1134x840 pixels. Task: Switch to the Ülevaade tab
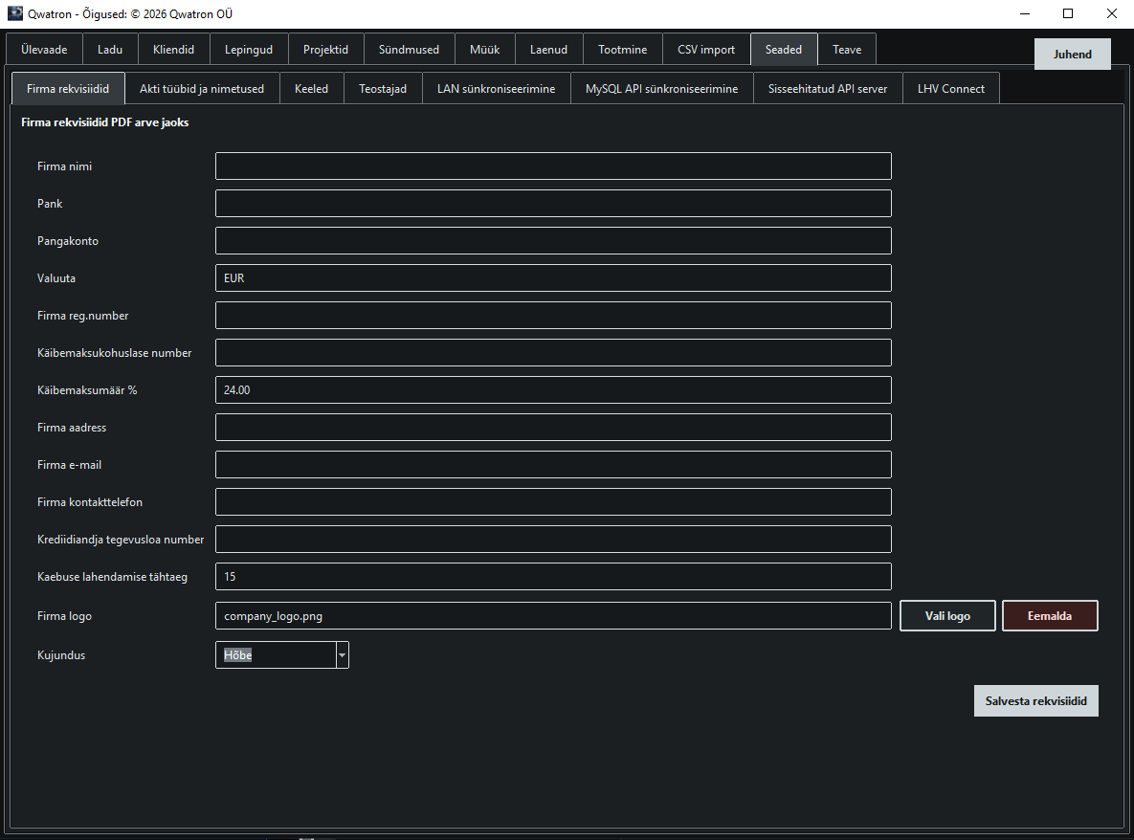[x=44, y=49]
